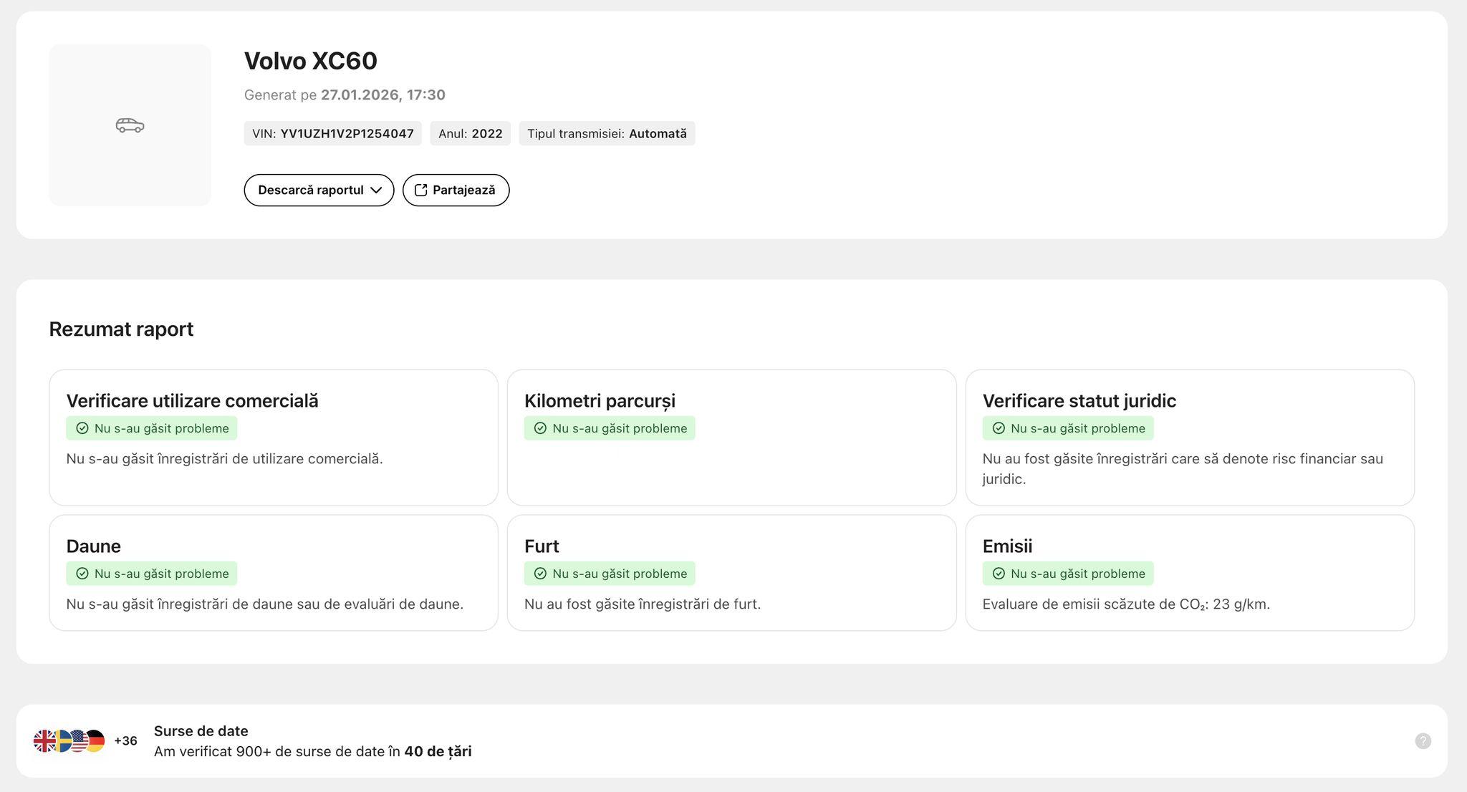Click the check icon under Emisii

point(999,574)
